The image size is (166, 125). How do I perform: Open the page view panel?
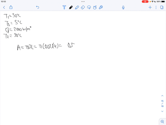(162, 7)
